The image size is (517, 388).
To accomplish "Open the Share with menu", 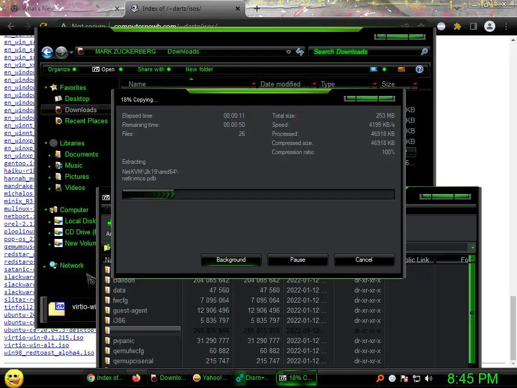I will pos(154,69).
